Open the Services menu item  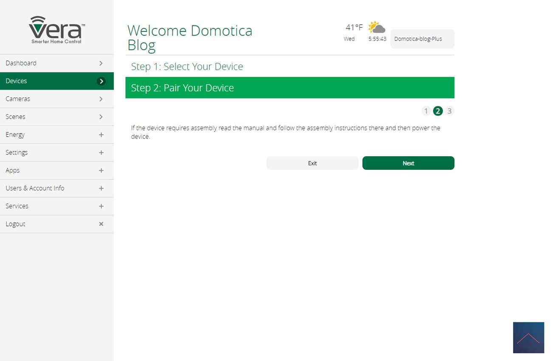[x=17, y=206]
